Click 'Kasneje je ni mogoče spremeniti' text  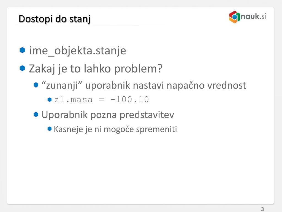(115, 129)
